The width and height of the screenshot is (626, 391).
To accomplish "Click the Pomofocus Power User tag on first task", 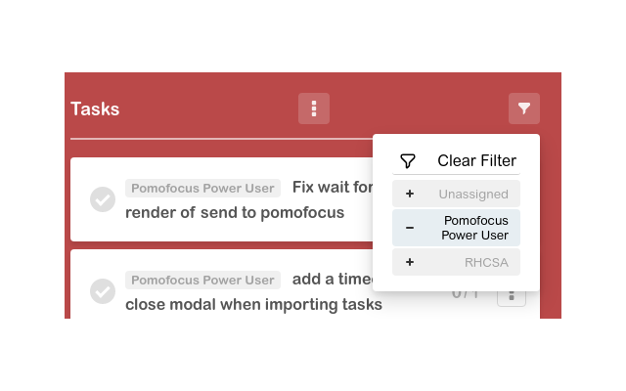I will point(202,188).
